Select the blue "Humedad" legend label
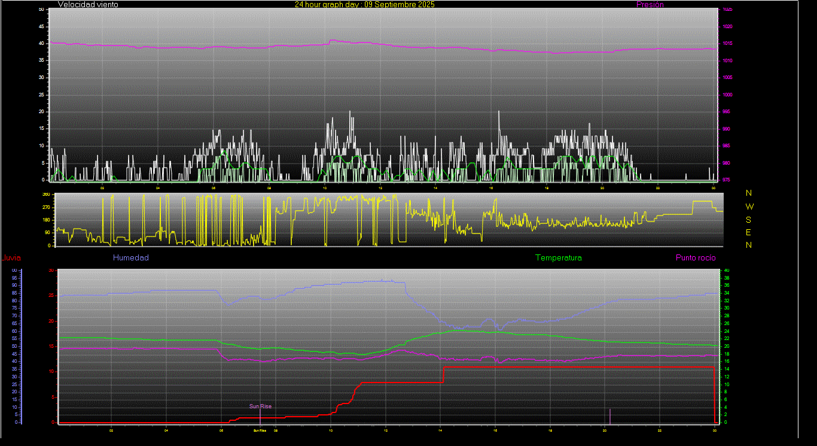817x446 pixels. coord(130,258)
